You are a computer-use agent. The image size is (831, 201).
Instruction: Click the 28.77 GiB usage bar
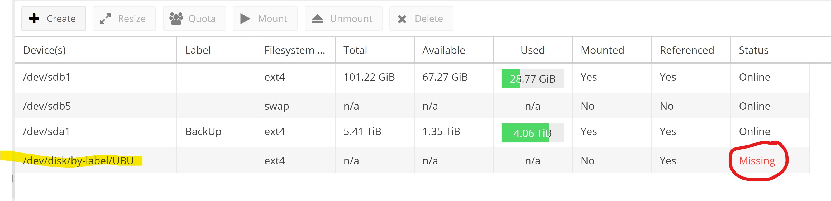tap(533, 78)
